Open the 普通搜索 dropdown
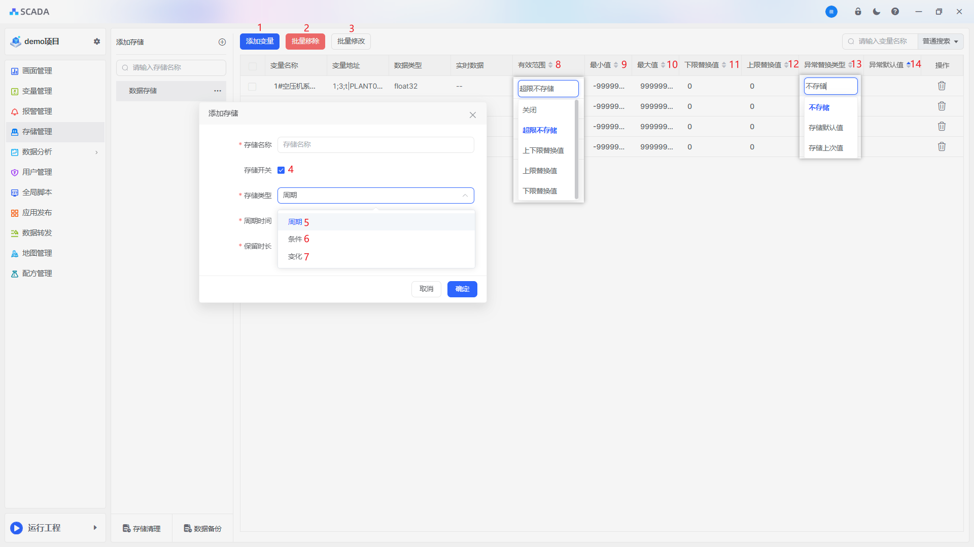Image resolution: width=974 pixels, height=547 pixels. pos(940,42)
